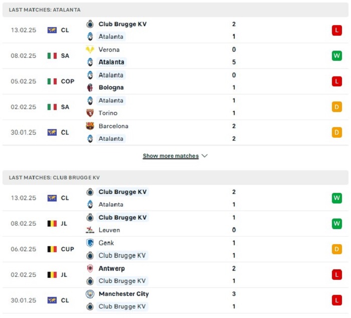Open the Show more matches link
Image resolution: width=351 pixels, height=318 pixels.
coord(171,156)
